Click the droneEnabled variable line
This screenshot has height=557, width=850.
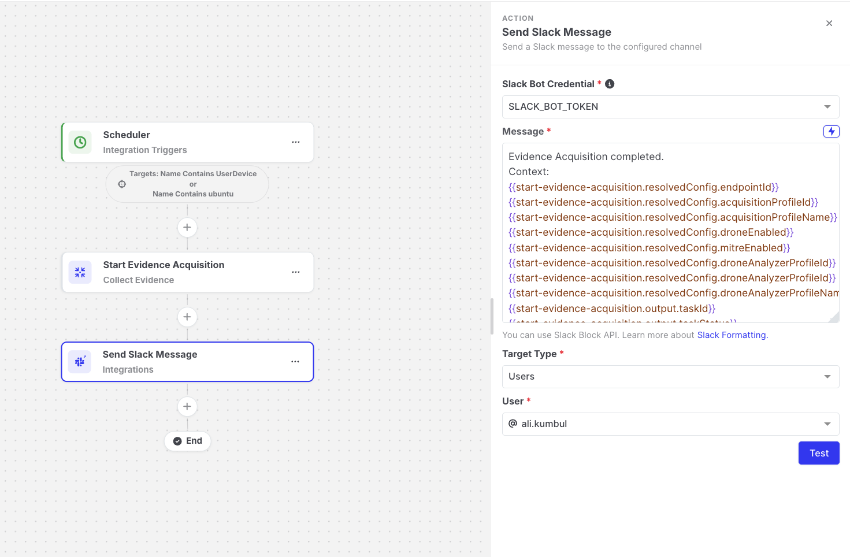coord(651,232)
